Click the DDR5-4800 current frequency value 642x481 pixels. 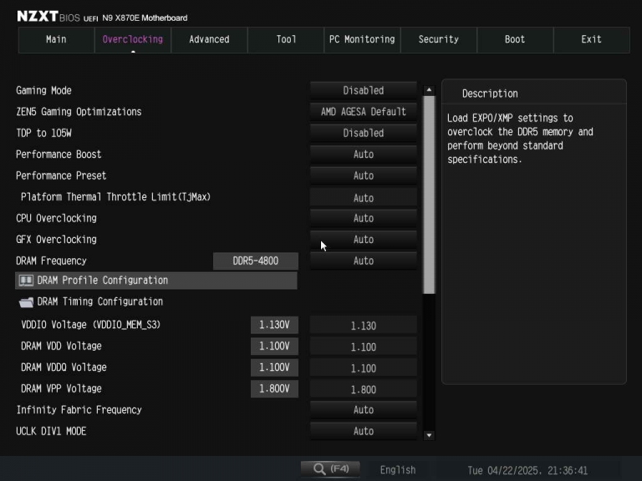tap(256, 261)
